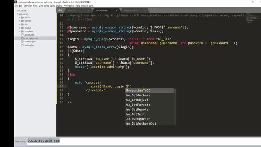Open the Tools menu

(52, 6)
